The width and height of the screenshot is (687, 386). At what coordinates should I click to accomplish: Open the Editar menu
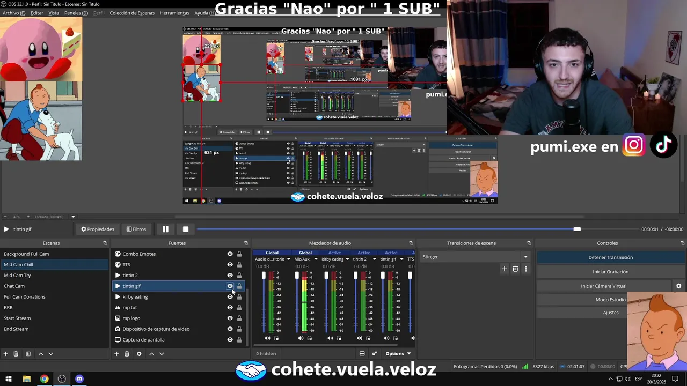[37, 13]
